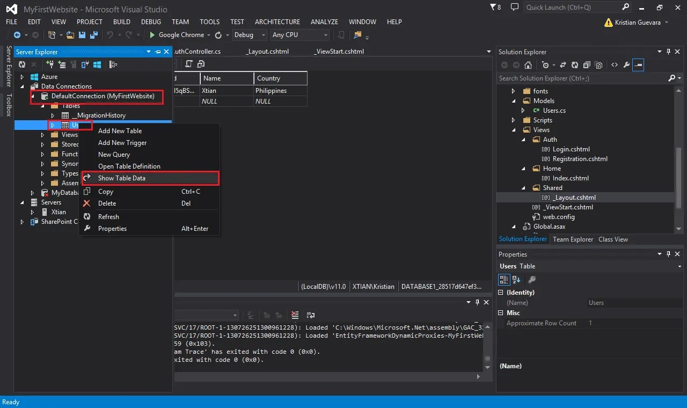Click the Solution Explorer Home icon

pyautogui.click(x=528, y=65)
